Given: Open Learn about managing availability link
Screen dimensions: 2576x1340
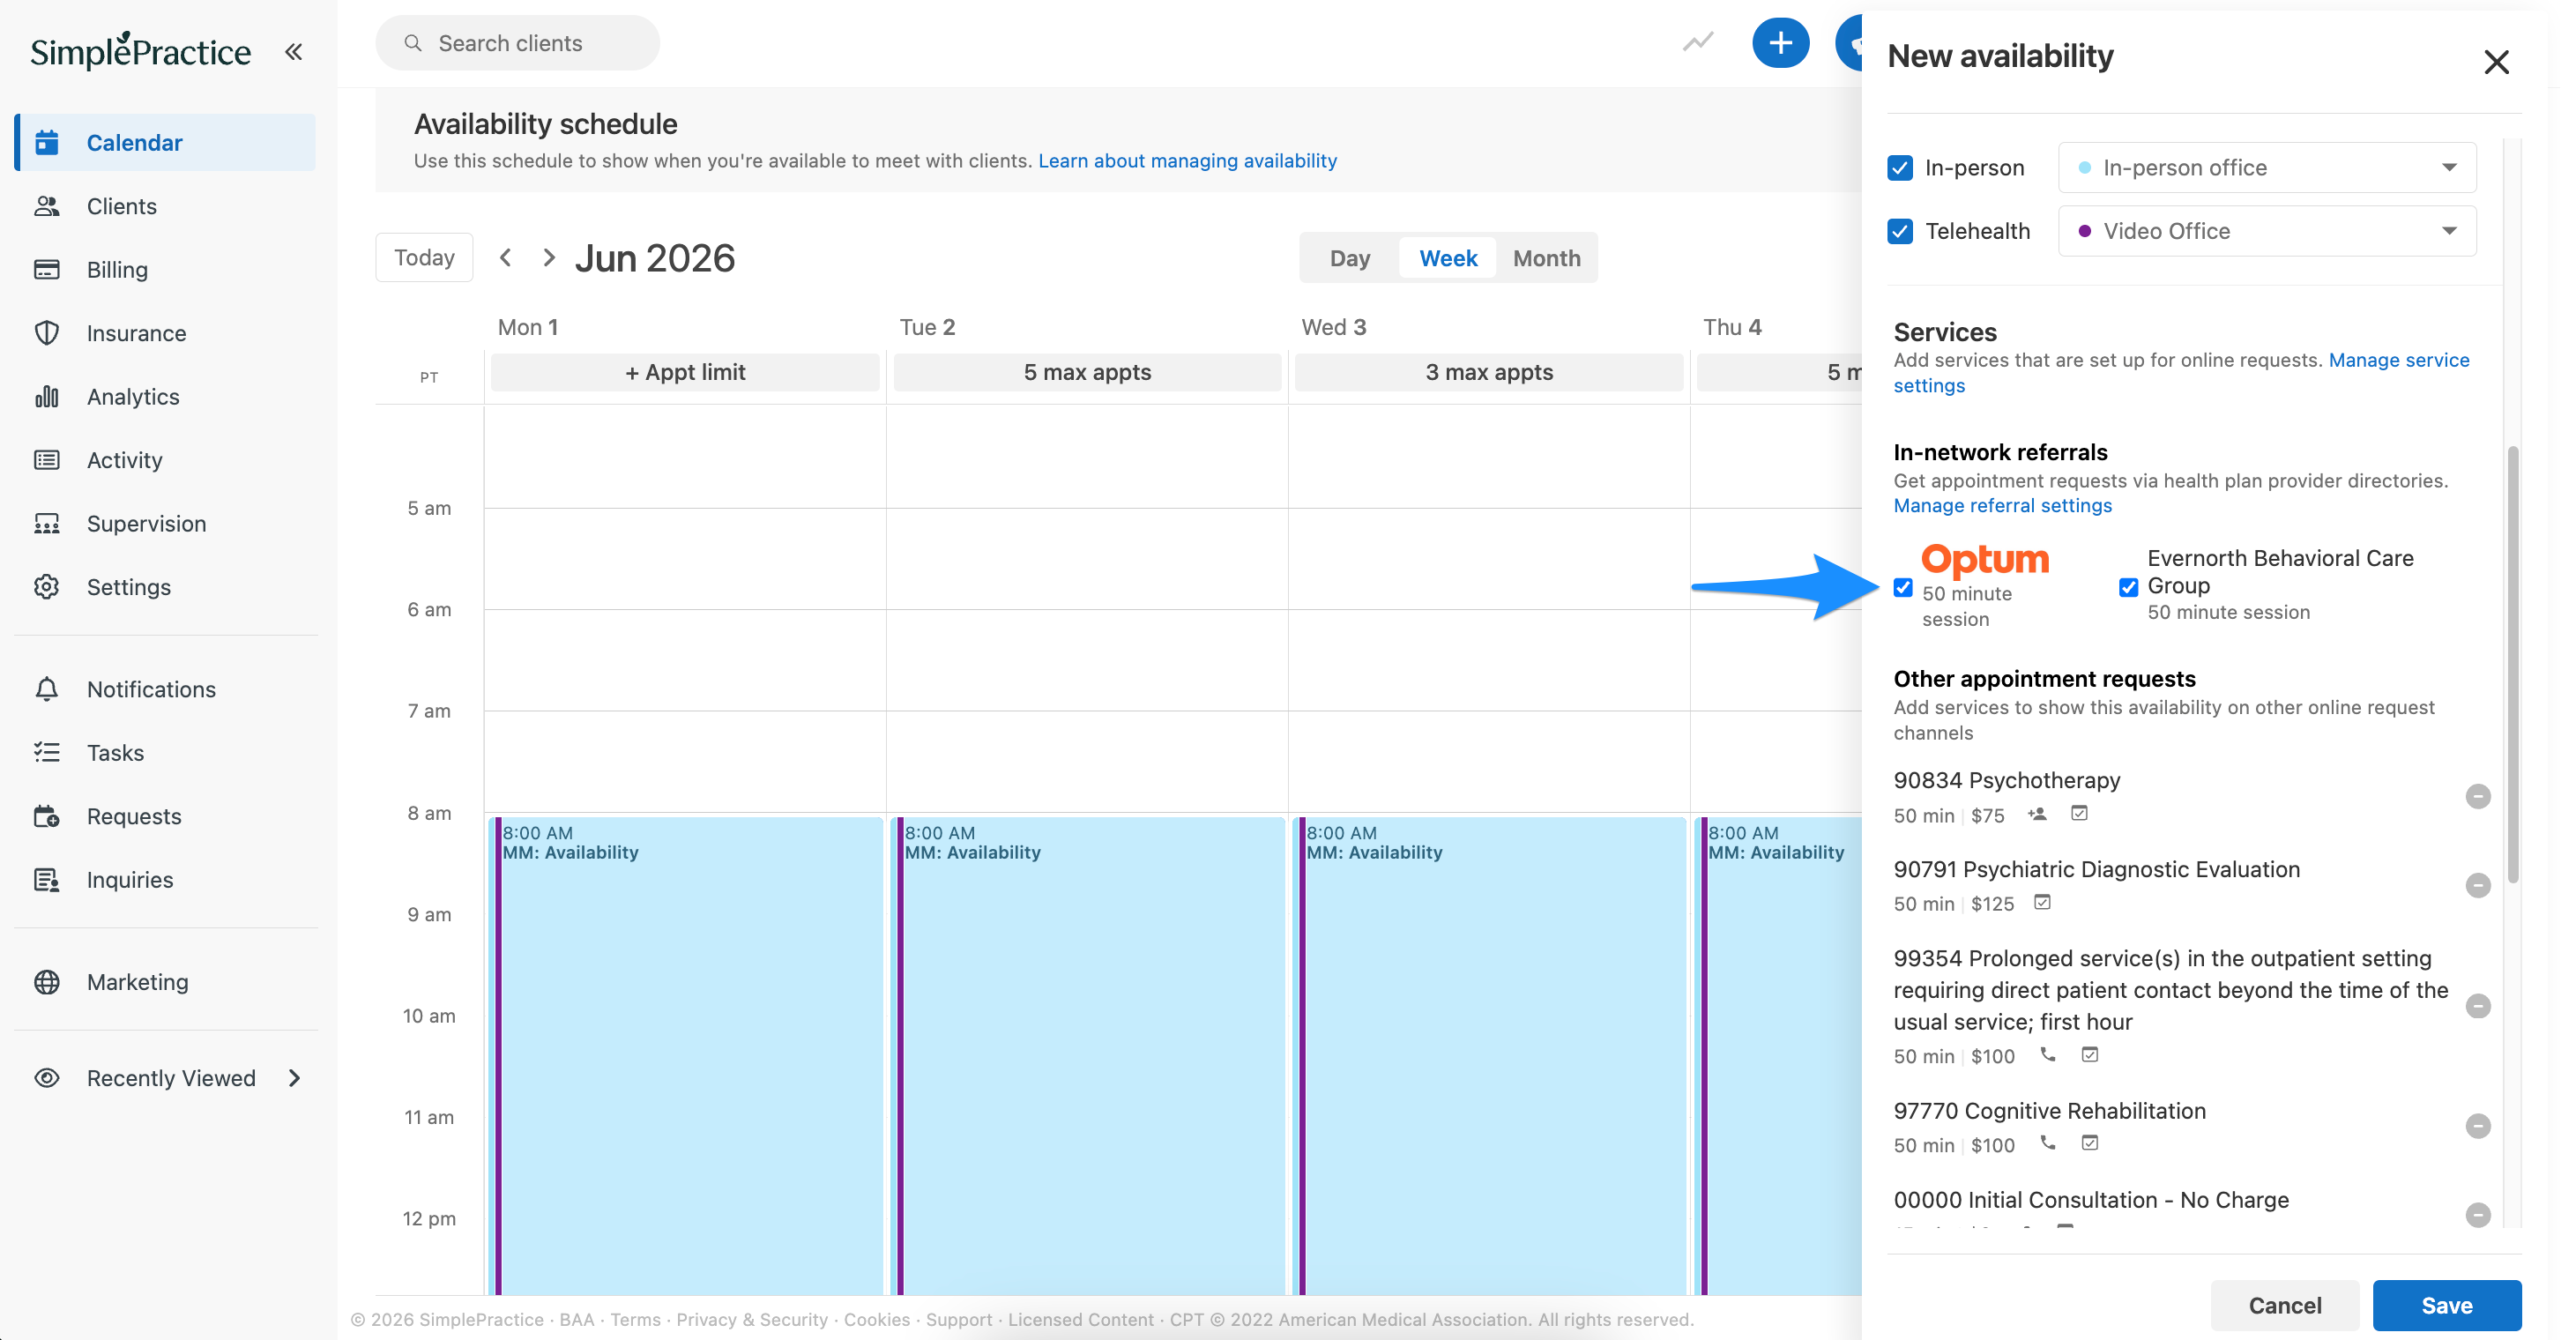Looking at the screenshot, I should point(1187,160).
